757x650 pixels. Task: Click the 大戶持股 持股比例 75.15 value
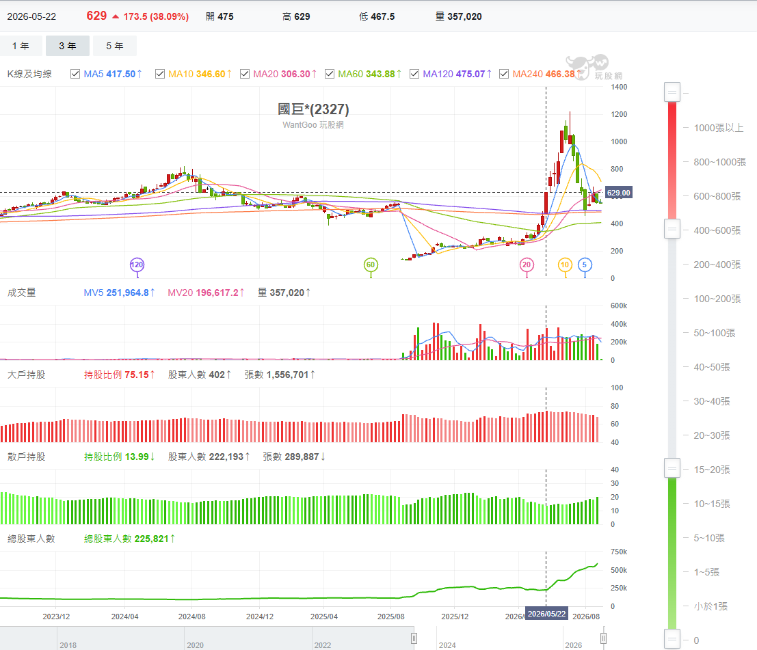(119, 375)
